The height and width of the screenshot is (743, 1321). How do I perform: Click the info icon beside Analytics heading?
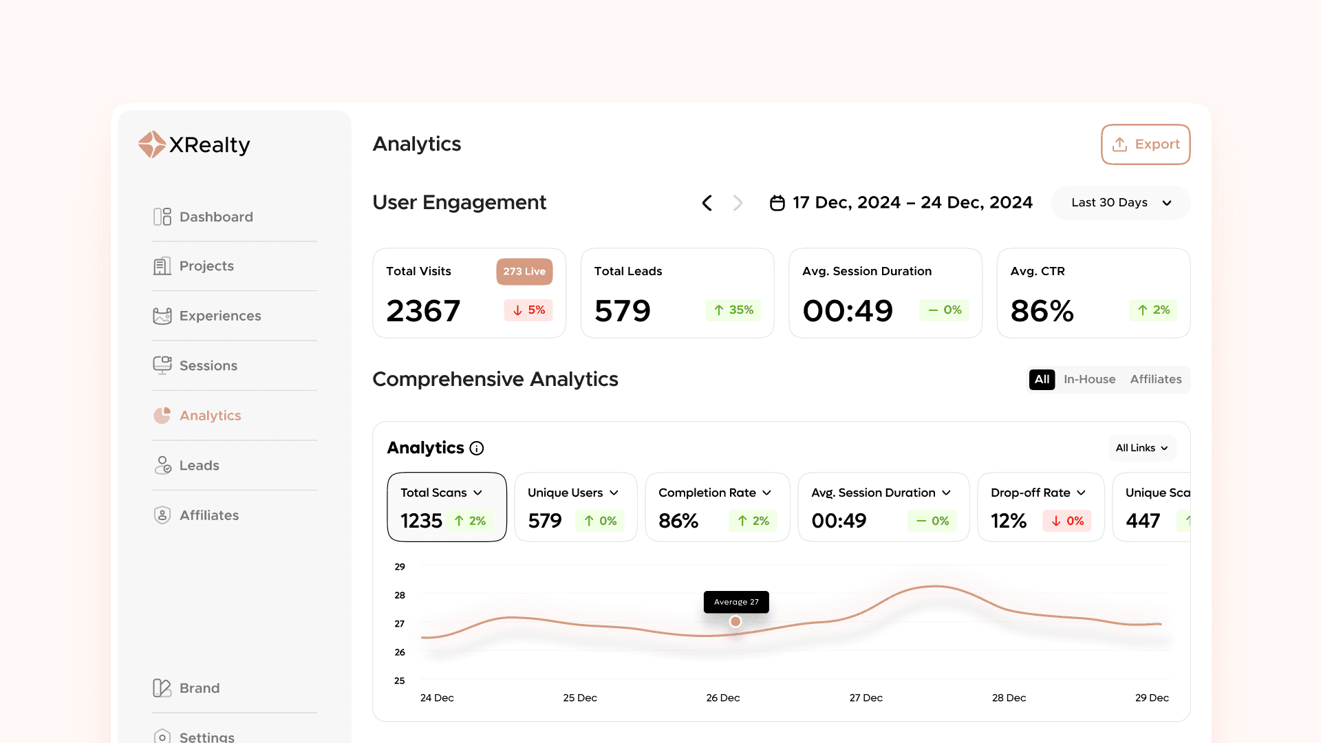[x=477, y=449]
